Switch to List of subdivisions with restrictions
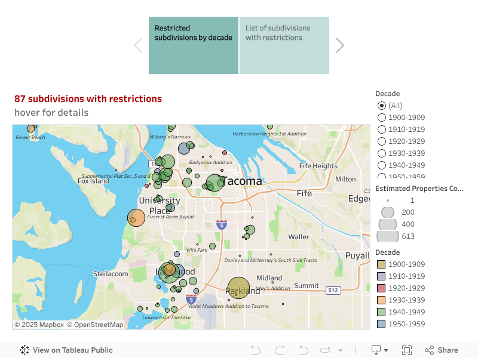This screenshot has height=358, width=478. (x=284, y=45)
